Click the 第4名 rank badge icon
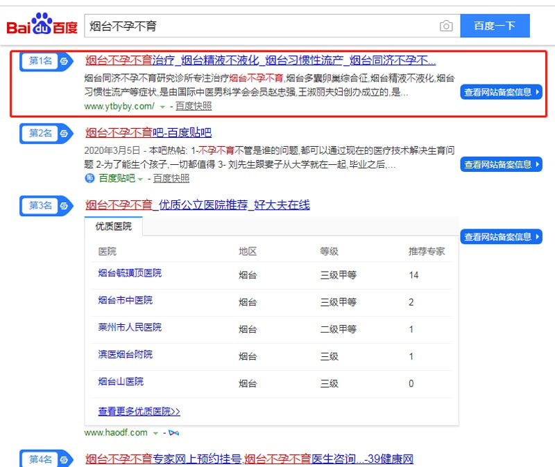The height and width of the screenshot is (467, 555). (46, 459)
